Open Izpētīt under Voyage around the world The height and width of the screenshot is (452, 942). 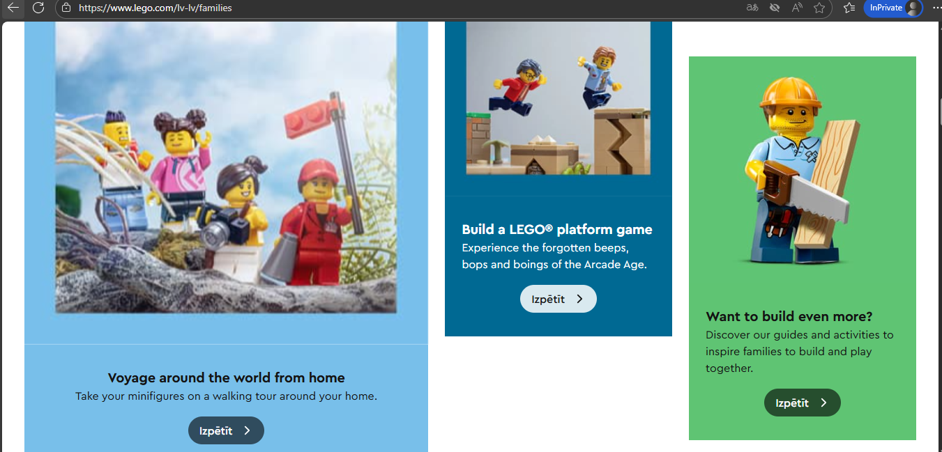(226, 430)
